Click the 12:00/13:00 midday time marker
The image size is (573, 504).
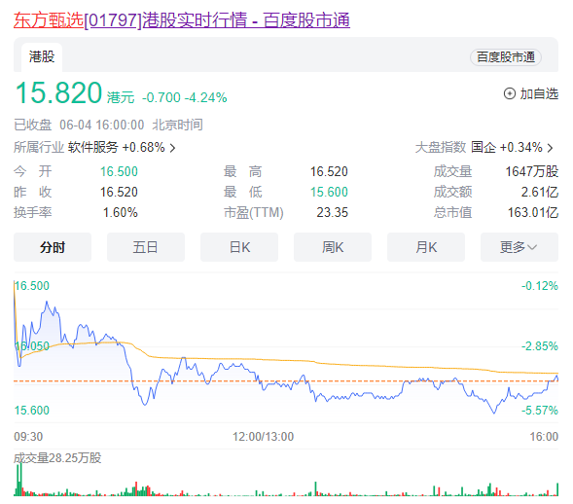click(263, 437)
